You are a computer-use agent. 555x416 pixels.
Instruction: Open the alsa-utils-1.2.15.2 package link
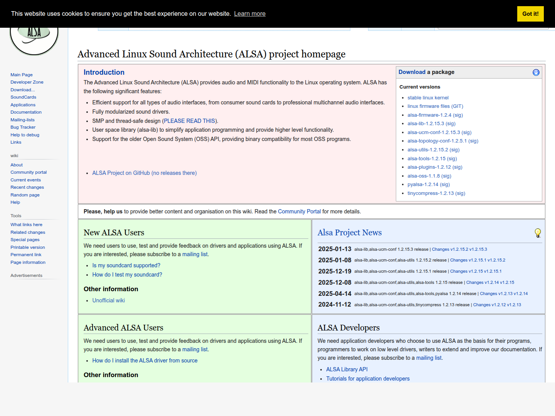[428, 150]
